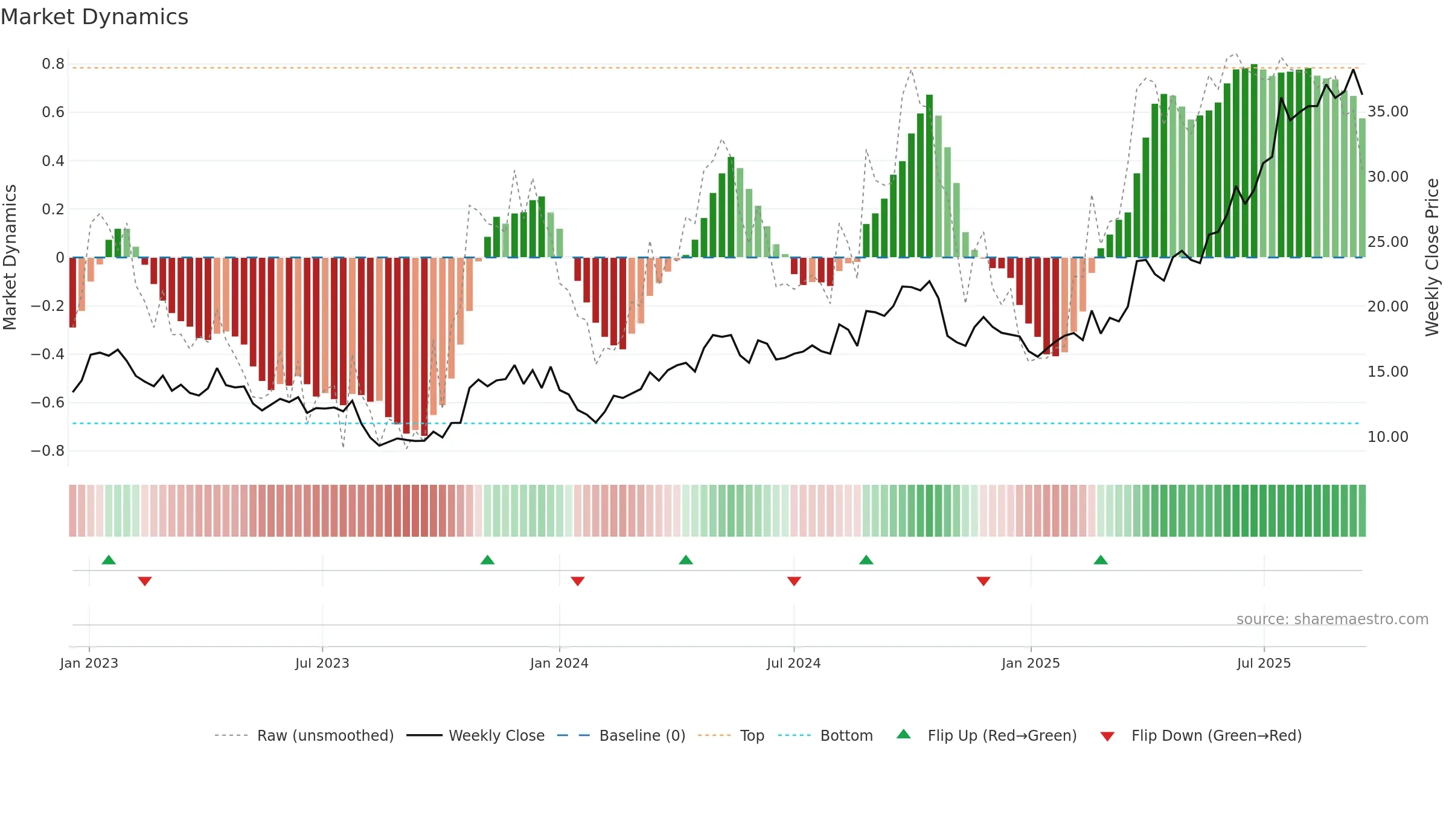This screenshot has height=815, width=1449.
Task: Click the source: sharemaestro.com text
Action: 1332,619
